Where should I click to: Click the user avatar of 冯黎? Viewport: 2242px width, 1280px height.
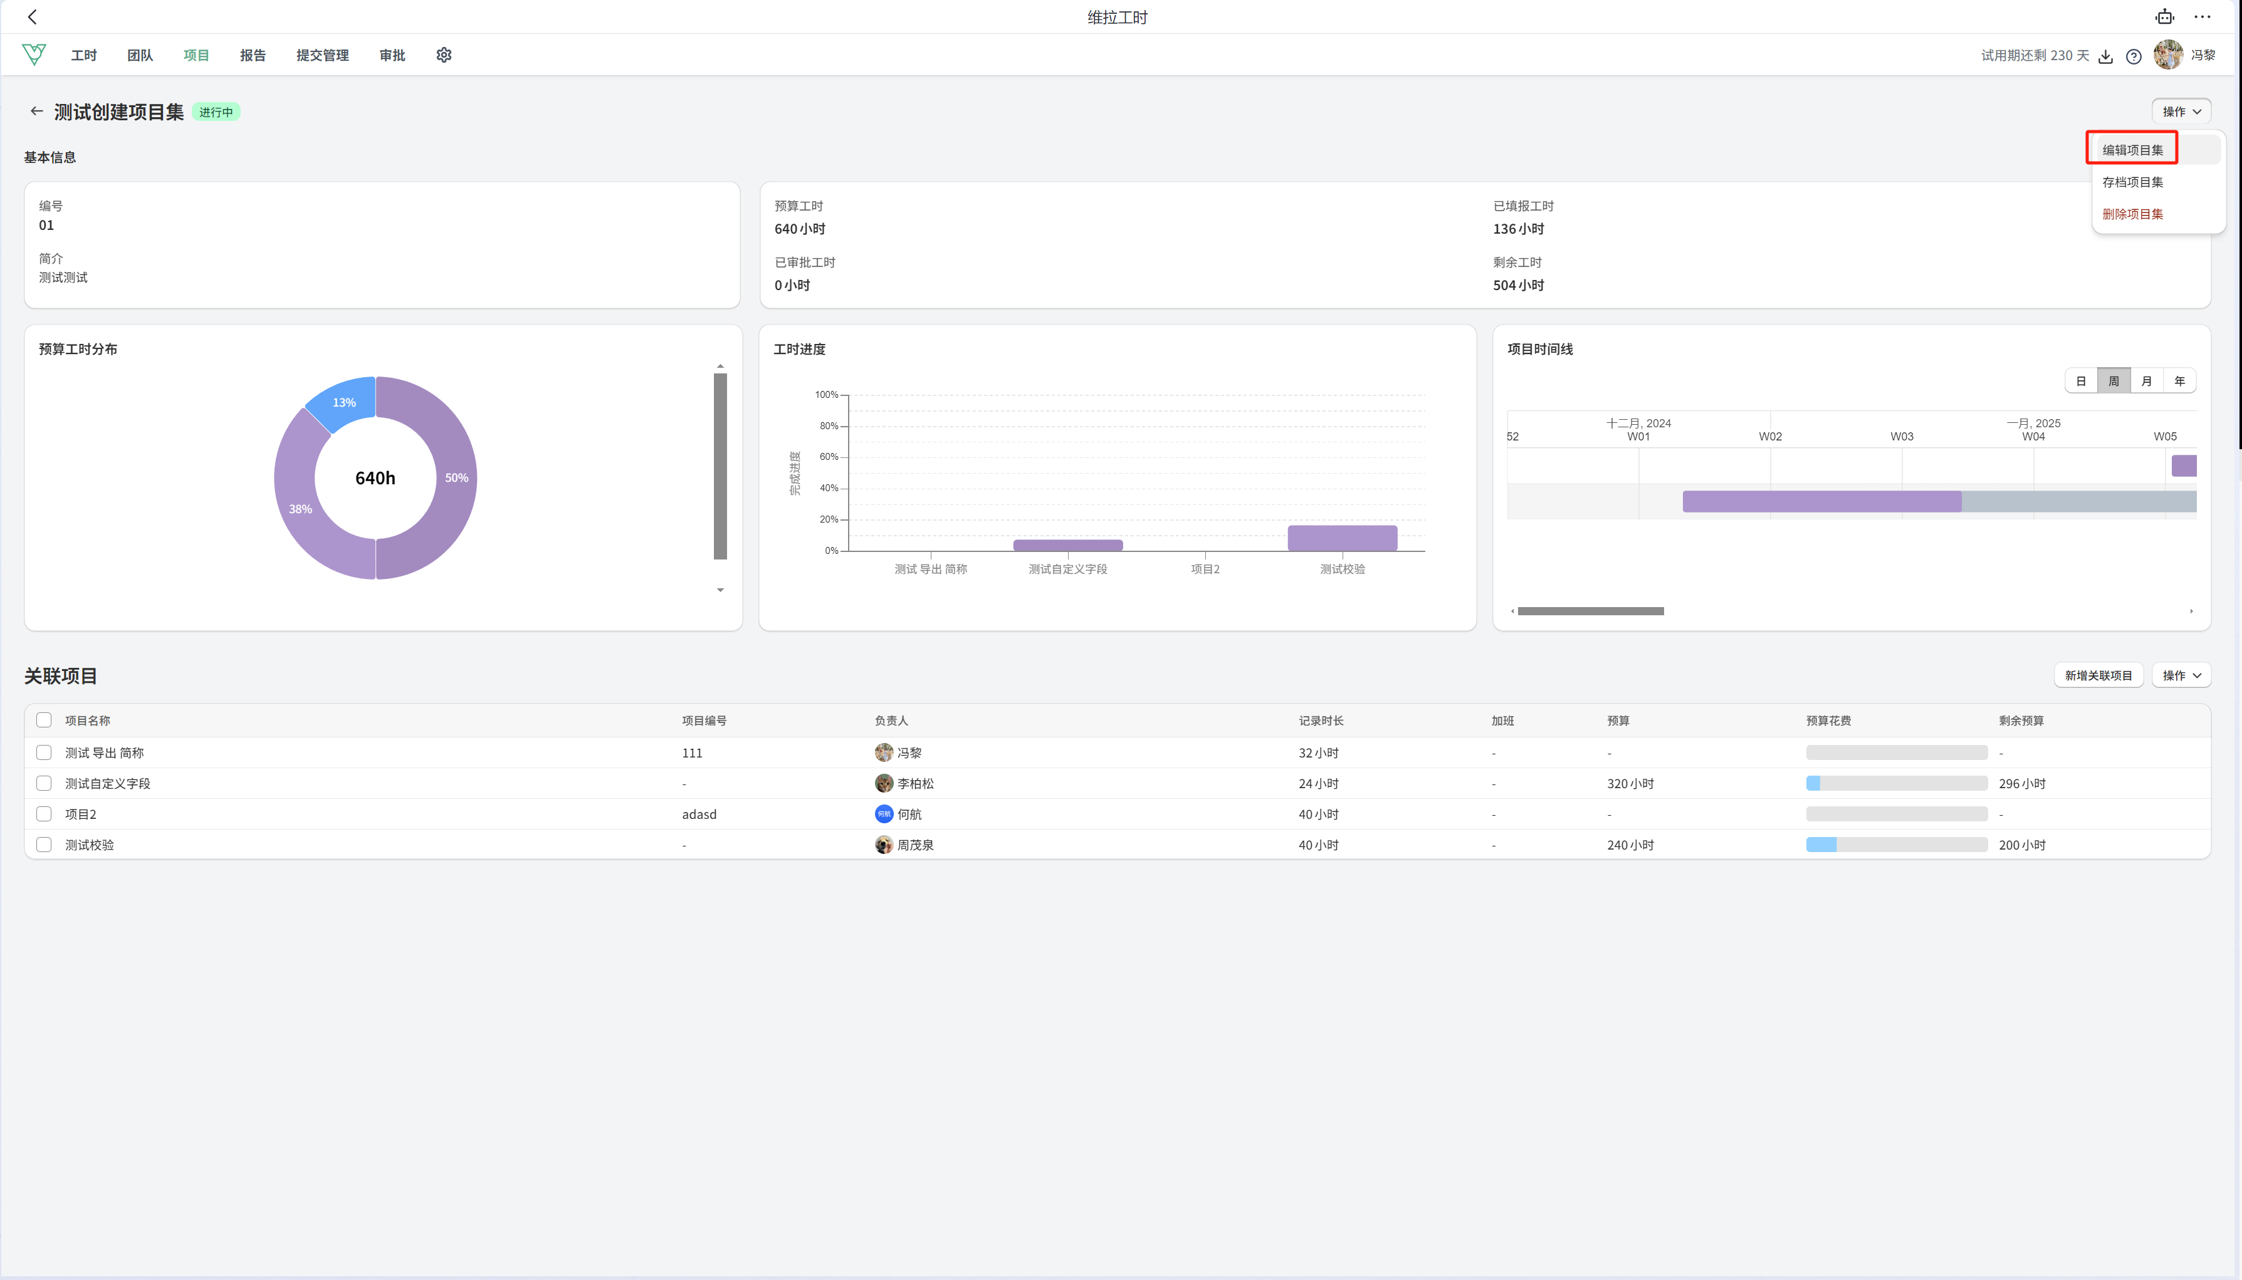[2168, 55]
